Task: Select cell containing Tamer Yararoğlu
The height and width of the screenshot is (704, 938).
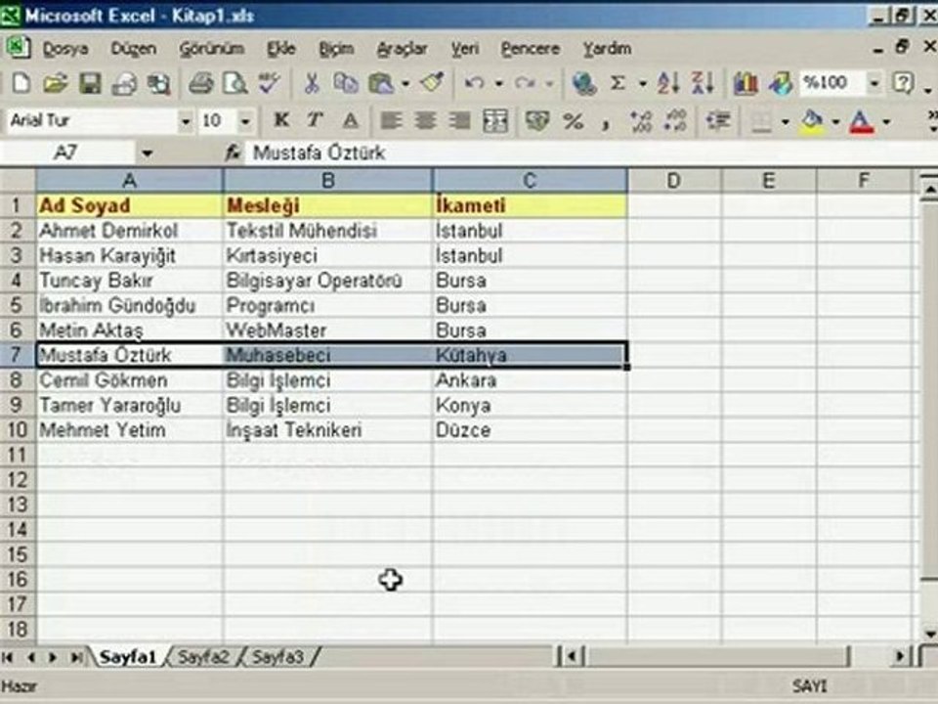Action: pos(129,405)
